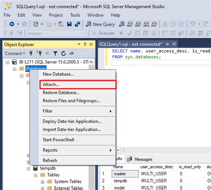
Task: Collapse the tempdb database node
Action: [x=28, y=169]
